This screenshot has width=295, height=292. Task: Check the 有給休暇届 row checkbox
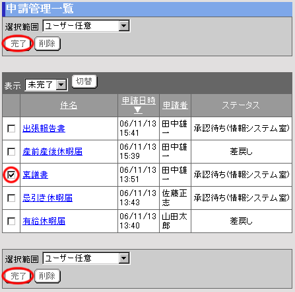point(11,221)
